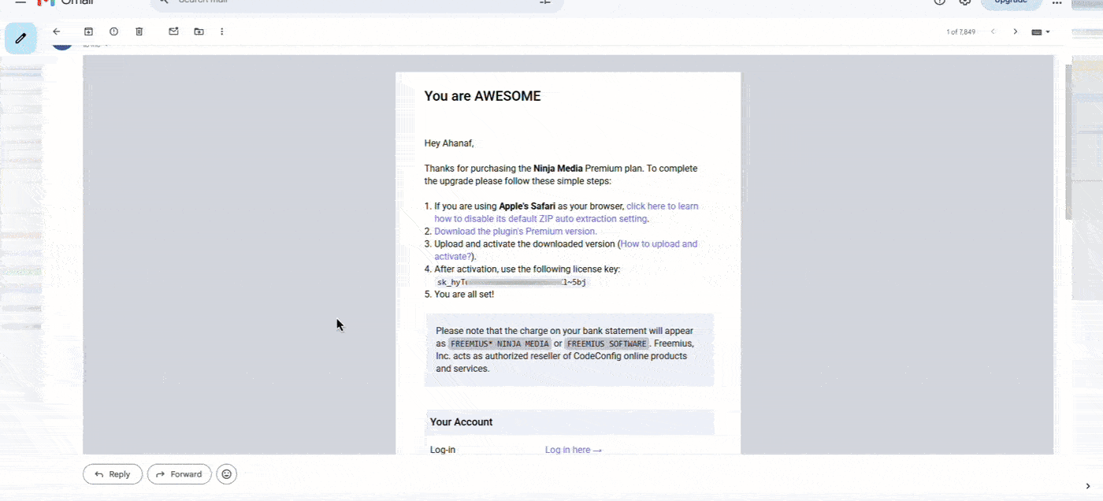Delete this email with the trash icon
Viewport: 1103px width, 501px height.
tap(139, 32)
